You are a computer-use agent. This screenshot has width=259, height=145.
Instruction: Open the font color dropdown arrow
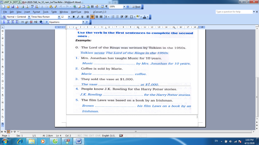[148, 17]
